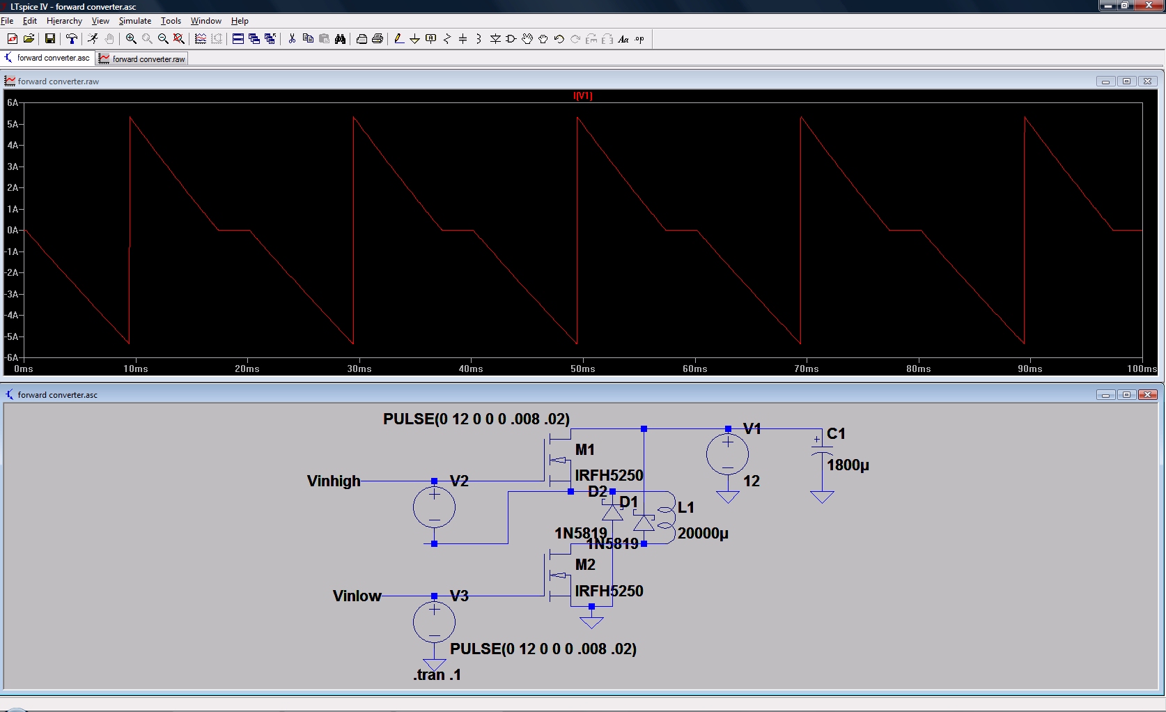The image size is (1166, 712).
Task: Cut with the scissors icon
Action: tap(292, 39)
